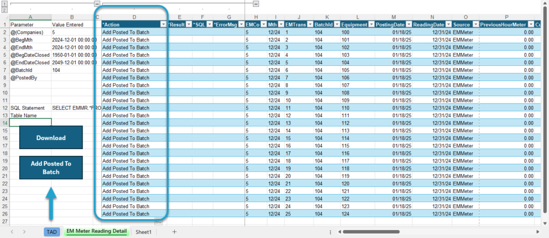The width and height of the screenshot is (549, 238).
Task: Open the Source column filter dropdown
Action: click(x=475, y=25)
